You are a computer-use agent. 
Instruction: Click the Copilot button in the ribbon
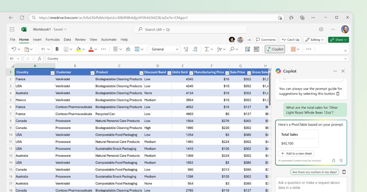pos(275,49)
